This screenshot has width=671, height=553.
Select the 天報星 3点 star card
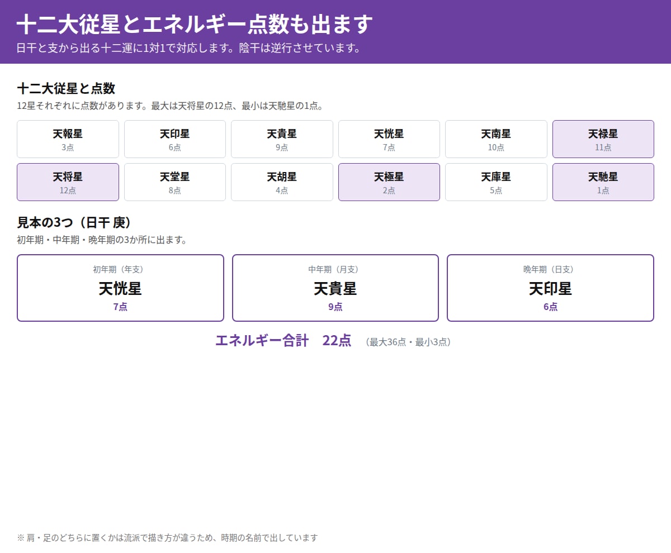68,139
